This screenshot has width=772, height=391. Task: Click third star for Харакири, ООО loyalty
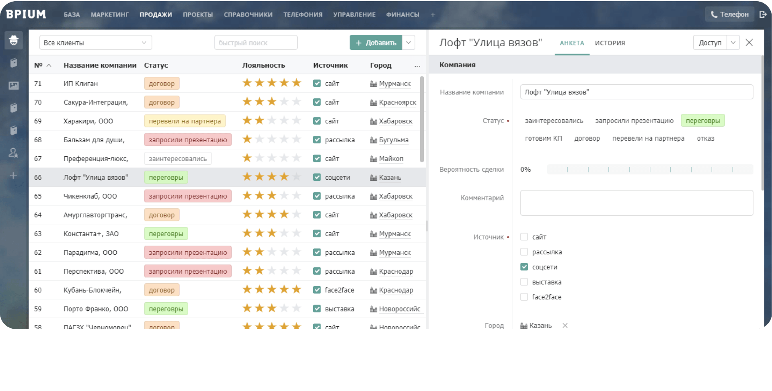point(272,120)
